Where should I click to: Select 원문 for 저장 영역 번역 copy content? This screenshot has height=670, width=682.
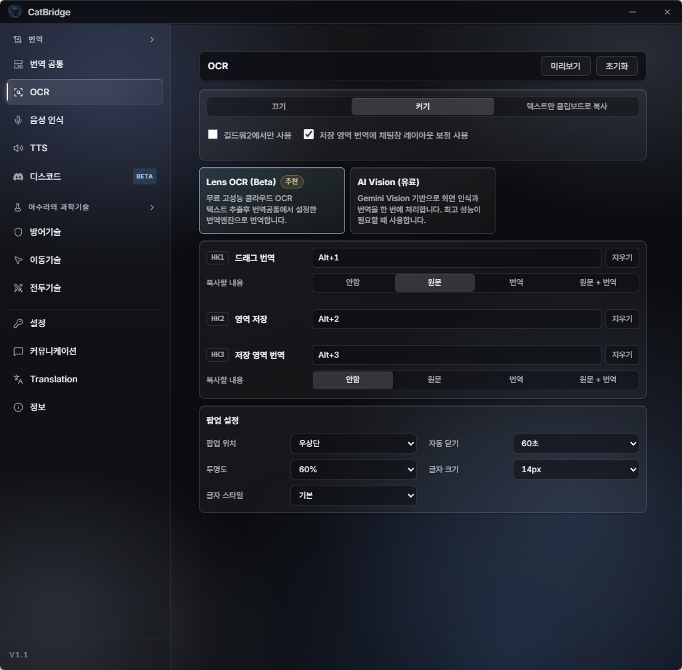434,380
